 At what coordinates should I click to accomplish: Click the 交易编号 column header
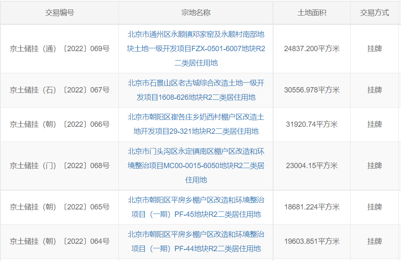click(59, 13)
